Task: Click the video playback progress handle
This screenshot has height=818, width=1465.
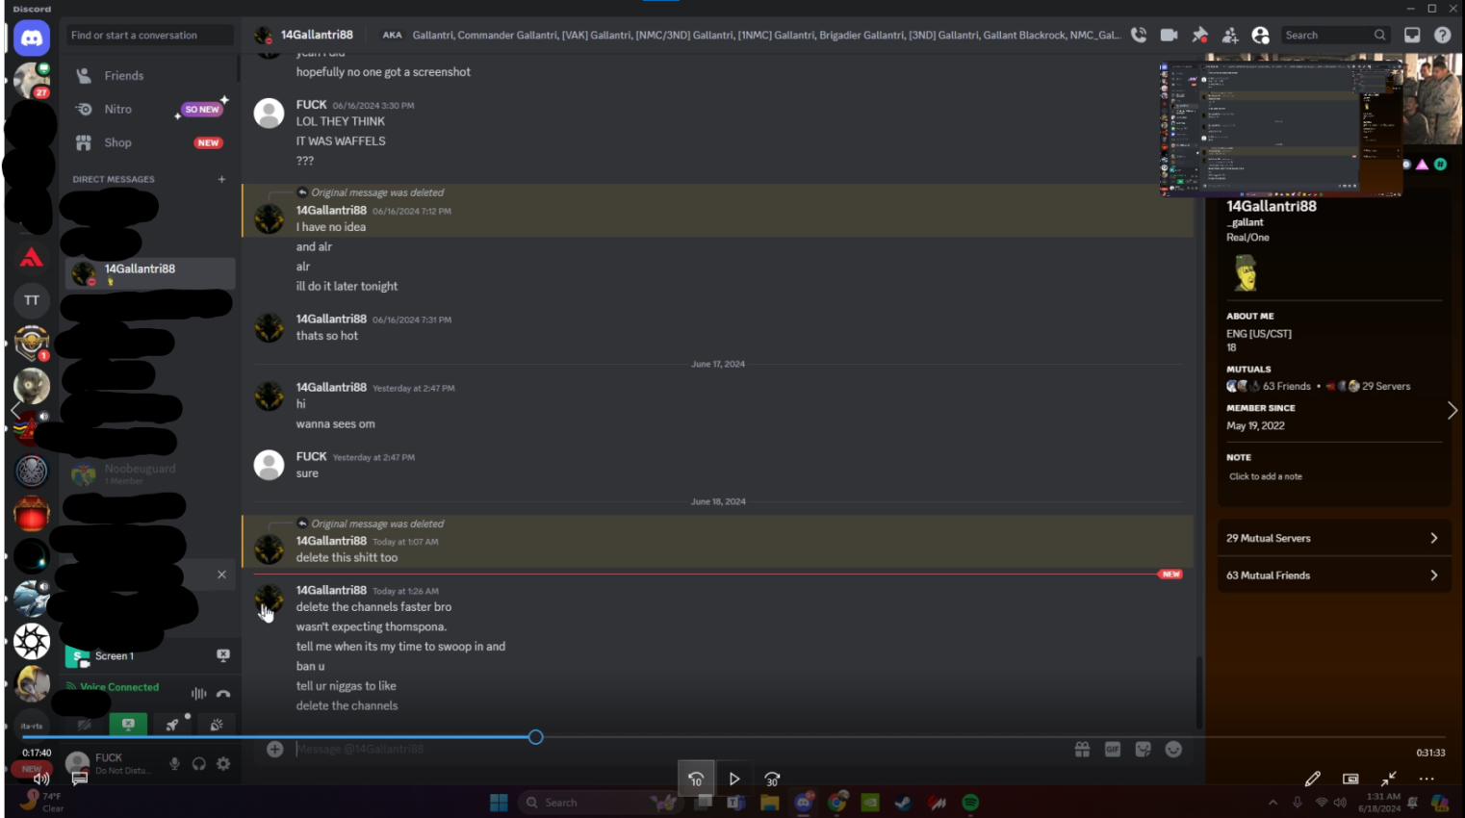Action: (x=535, y=737)
